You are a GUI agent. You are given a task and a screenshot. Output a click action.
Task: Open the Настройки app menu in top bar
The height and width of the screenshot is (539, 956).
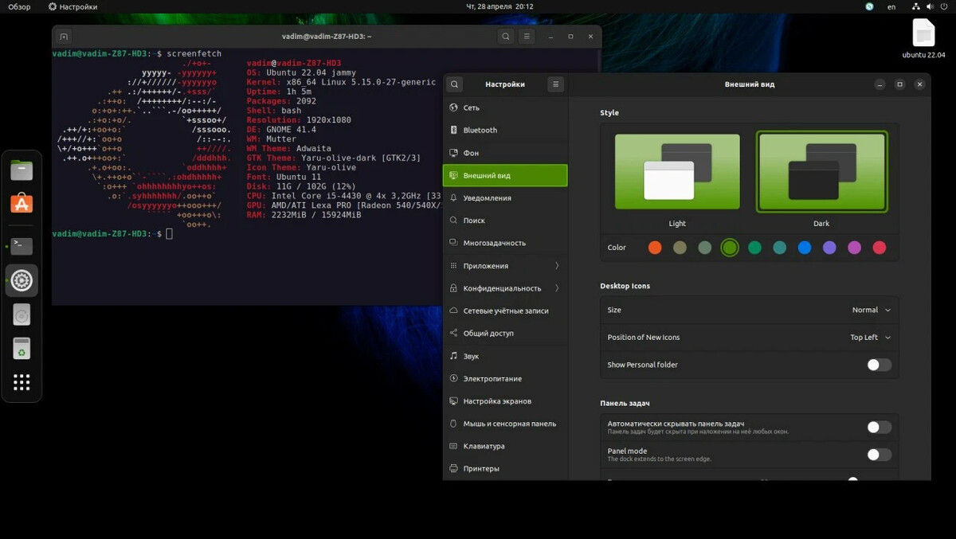73,6
